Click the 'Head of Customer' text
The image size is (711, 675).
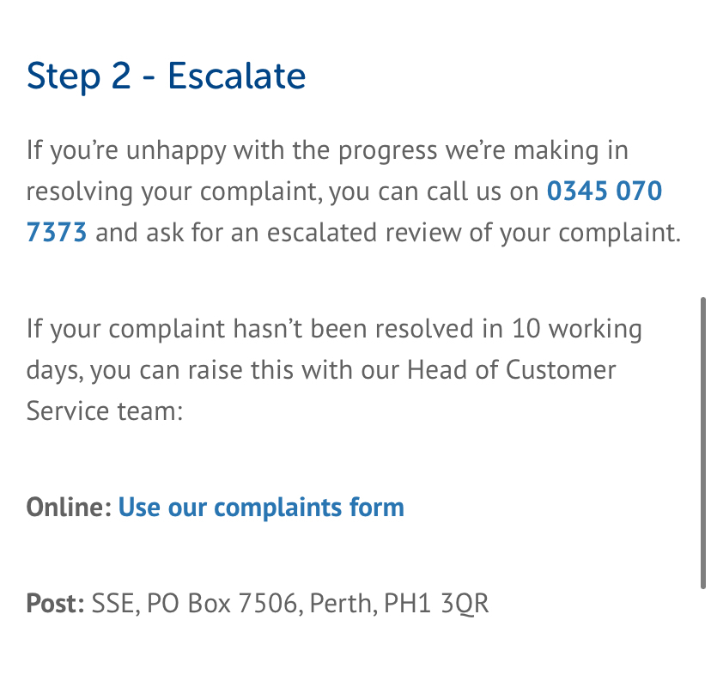pyautogui.click(x=512, y=370)
